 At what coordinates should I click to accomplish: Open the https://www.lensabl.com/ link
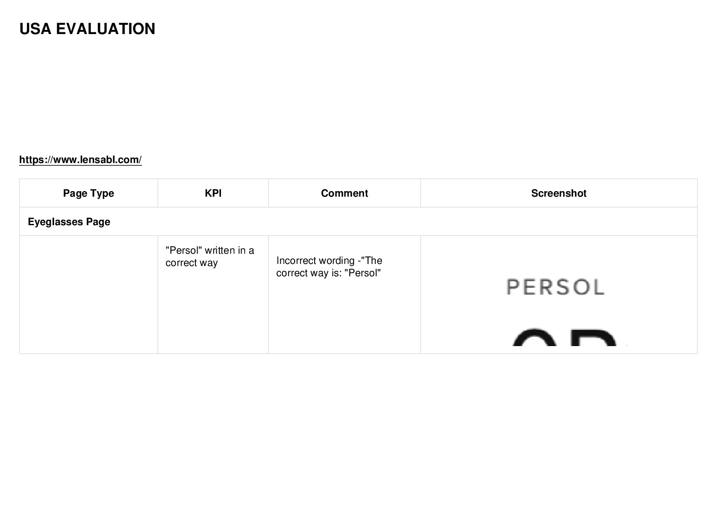click(80, 160)
